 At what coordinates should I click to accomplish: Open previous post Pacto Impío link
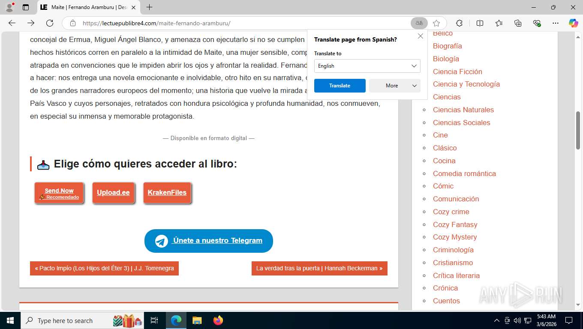point(104,268)
